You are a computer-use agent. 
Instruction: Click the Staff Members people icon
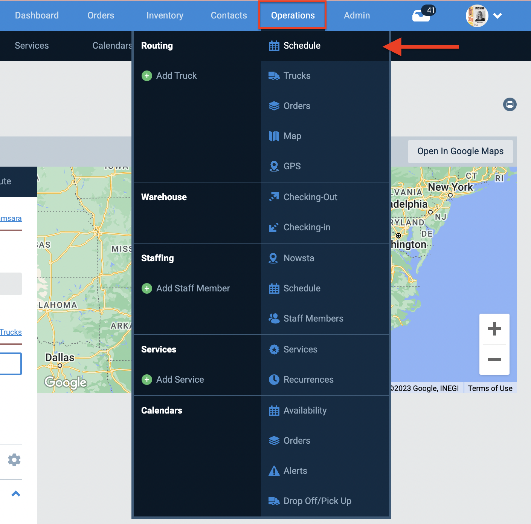(274, 319)
